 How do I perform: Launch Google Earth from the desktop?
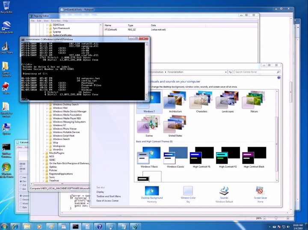(x=6, y=27)
